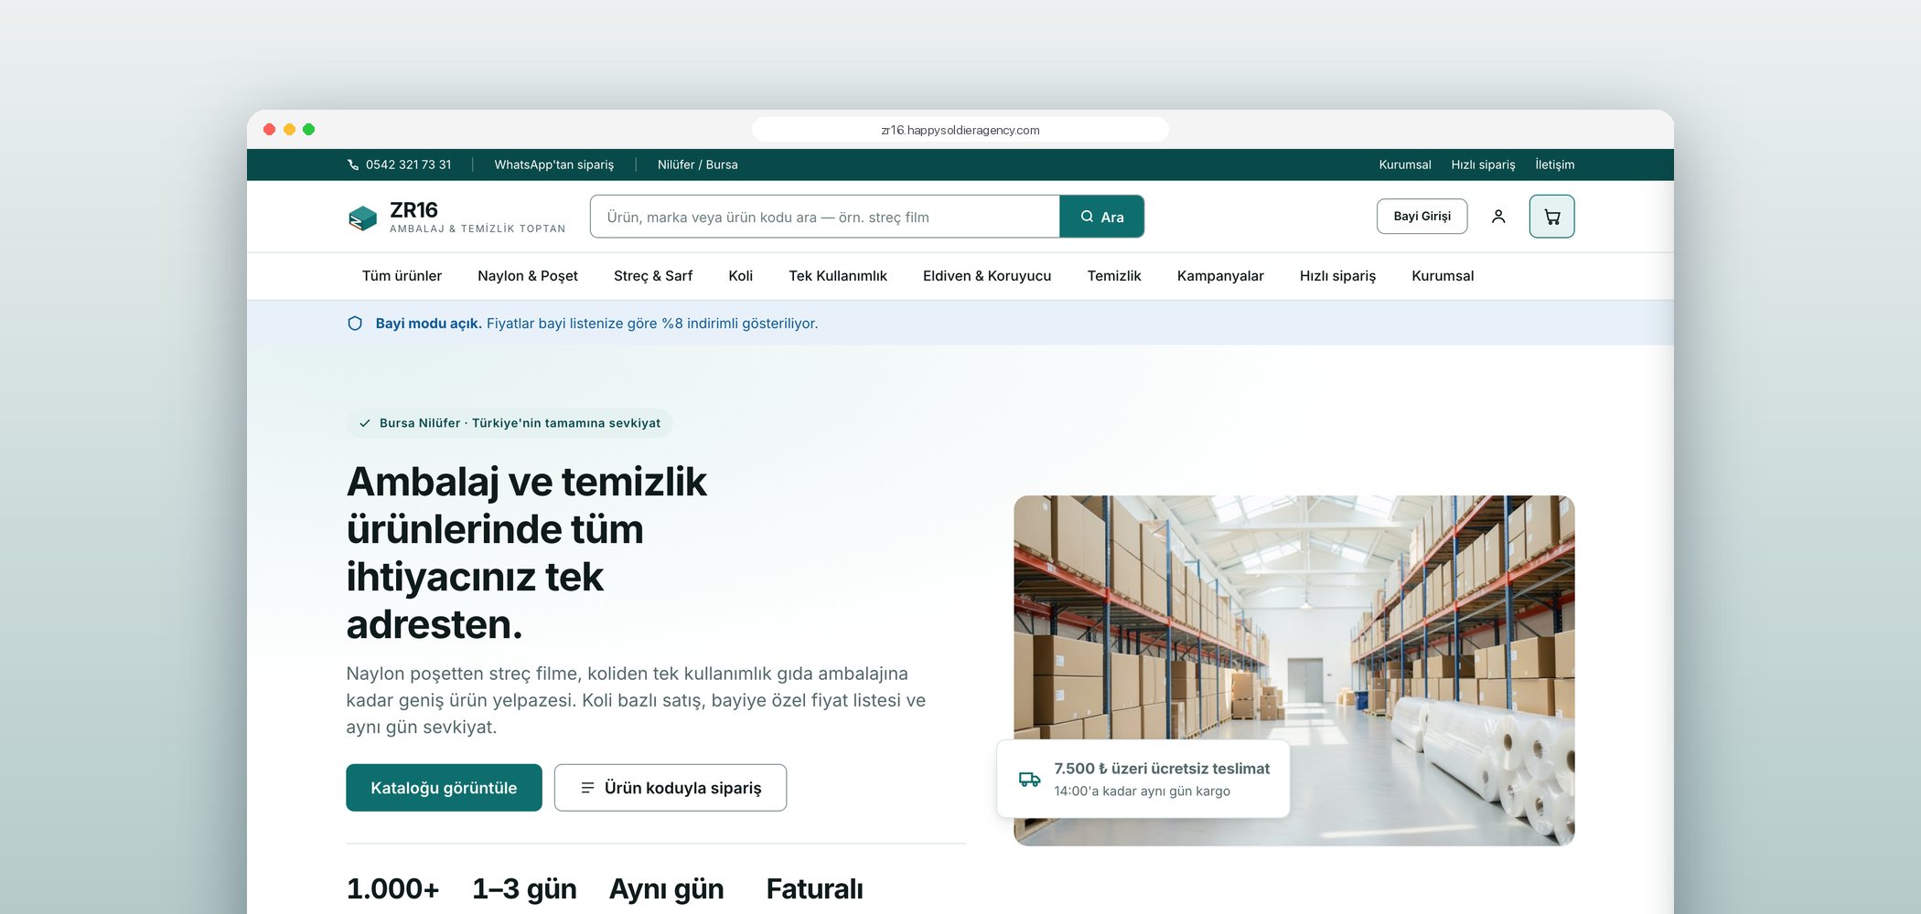Click WhatsApp'tan sipariş link in top bar
The height and width of the screenshot is (914, 1921).
[554, 165]
